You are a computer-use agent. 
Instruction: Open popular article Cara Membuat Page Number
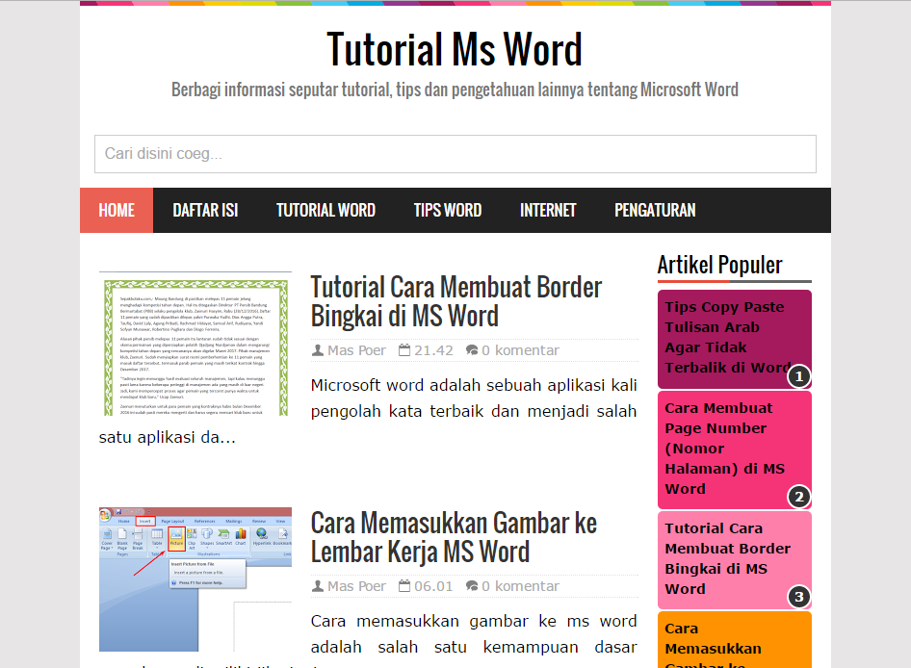pos(724,449)
